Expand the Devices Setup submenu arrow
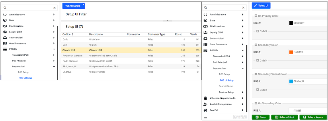This screenshot has height=121, width=328. (243, 92)
